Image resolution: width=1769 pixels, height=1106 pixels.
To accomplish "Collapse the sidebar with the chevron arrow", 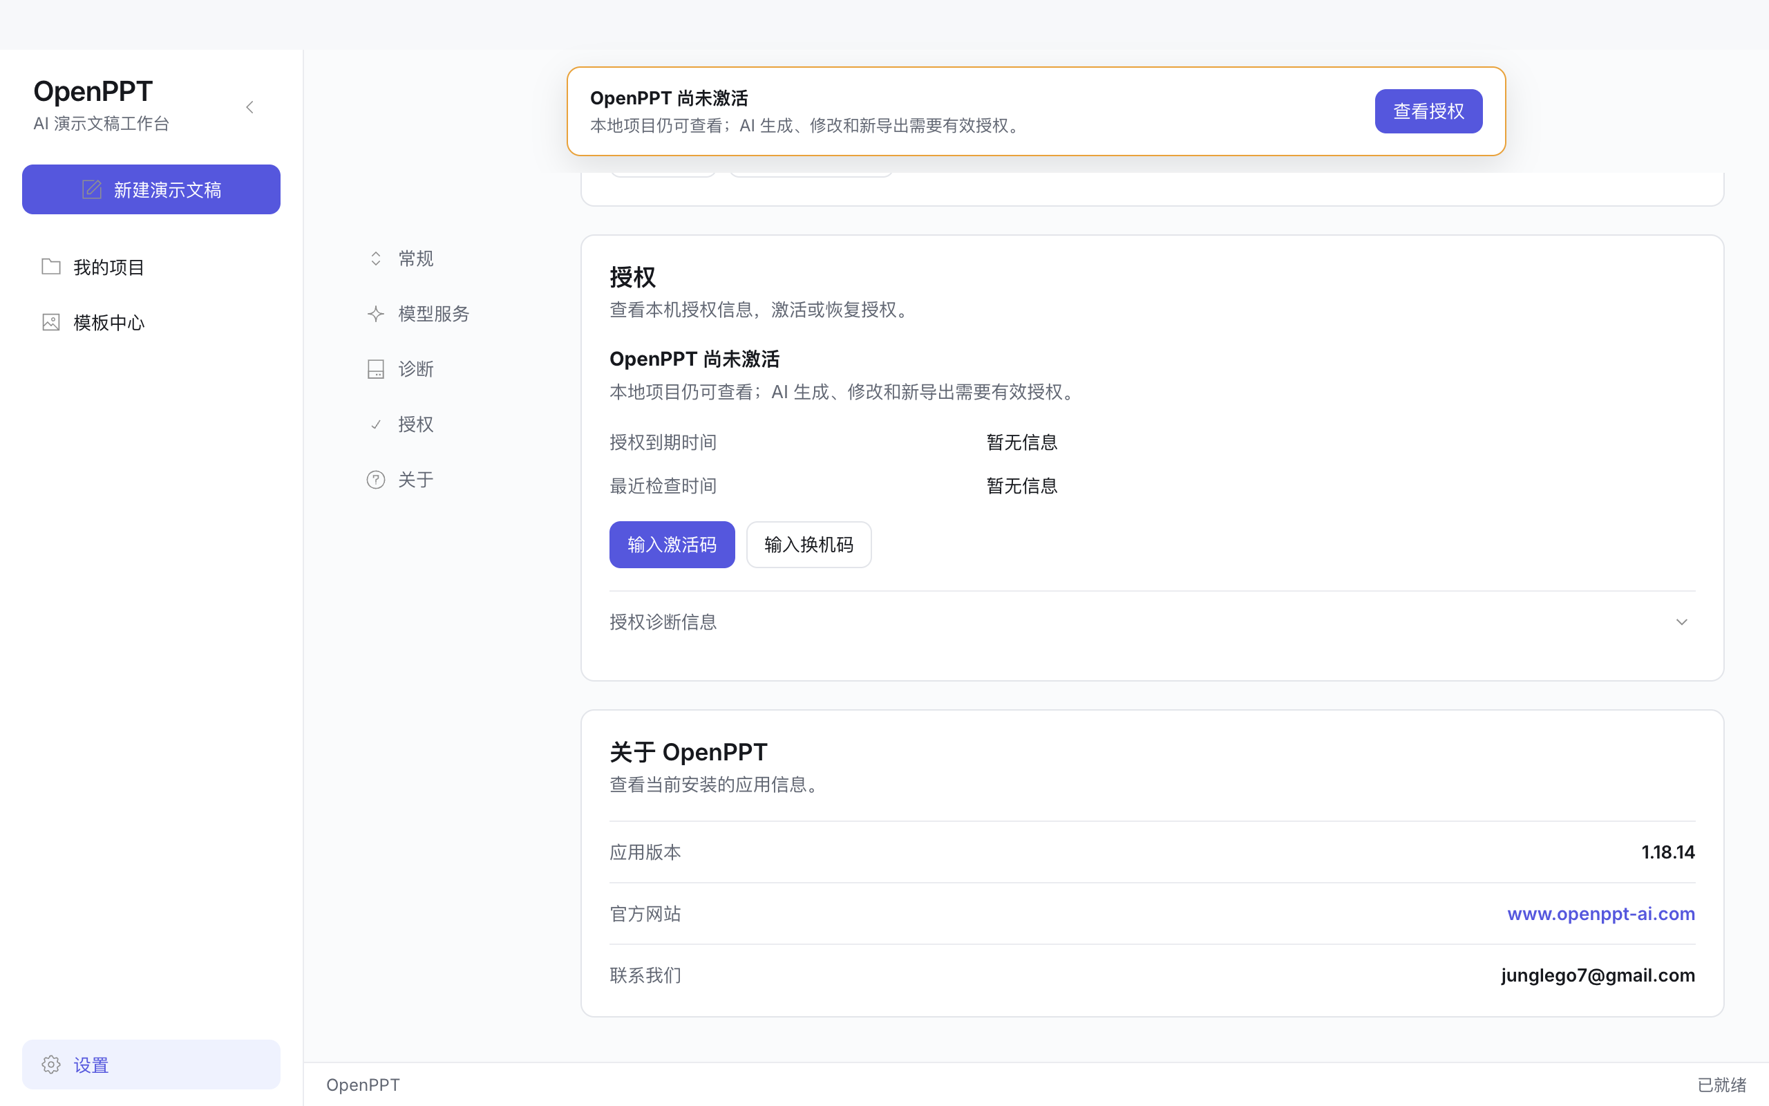I will click(250, 108).
